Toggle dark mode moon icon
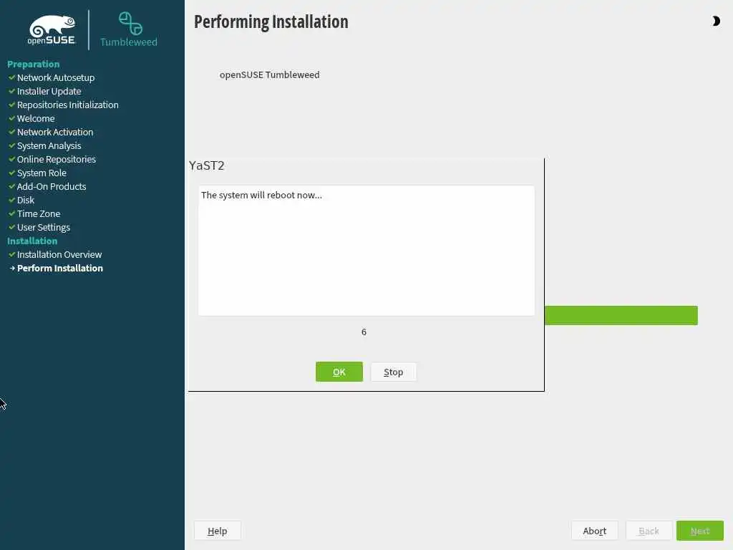This screenshot has width=733, height=550. (x=716, y=21)
